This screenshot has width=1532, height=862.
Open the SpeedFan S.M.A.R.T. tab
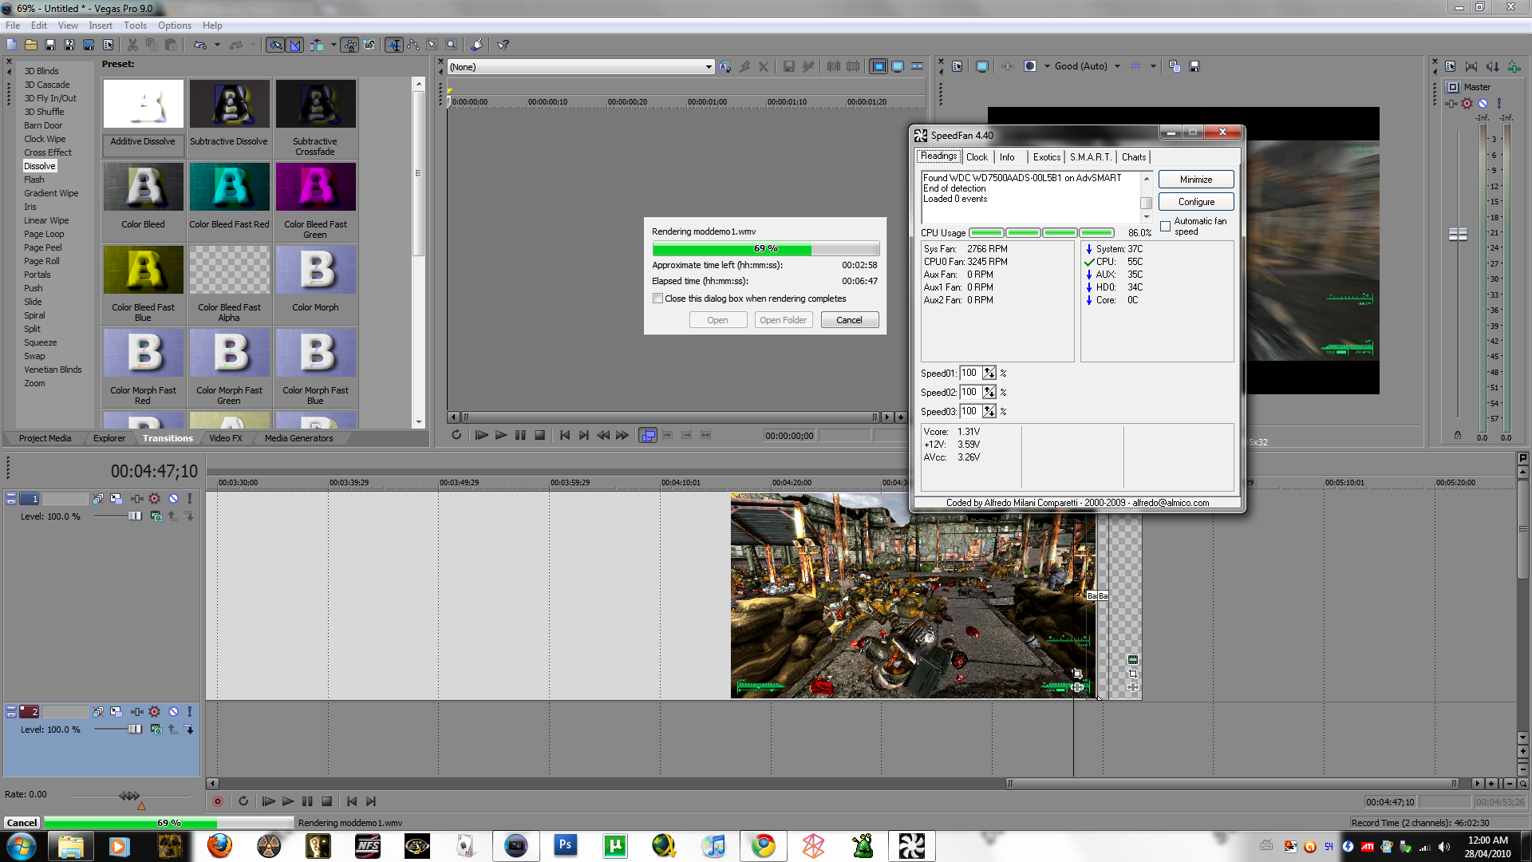pyautogui.click(x=1090, y=157)
